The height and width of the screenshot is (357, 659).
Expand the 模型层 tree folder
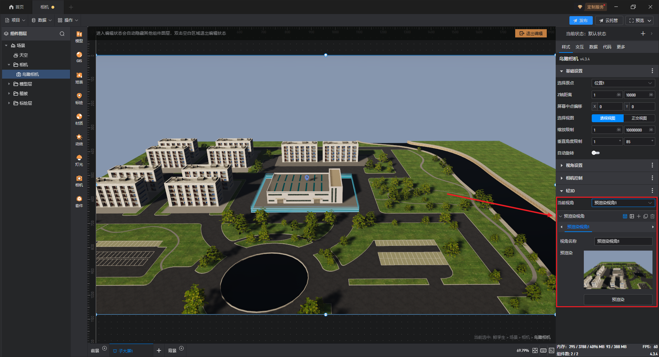(x=9, y=84)
